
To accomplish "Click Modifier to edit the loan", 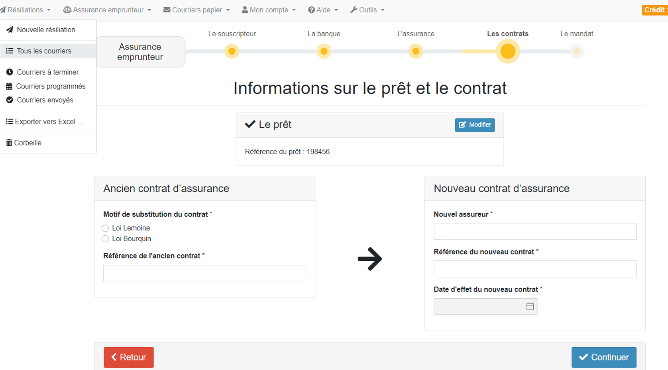I will (x=475, y=125).
